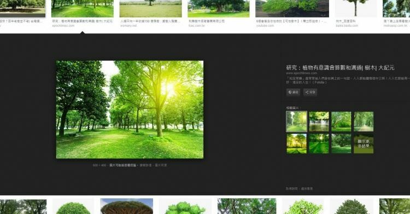Select the epochtimes.com result thumbnail in top row
The image size is (410, 214).
point(83,9)
